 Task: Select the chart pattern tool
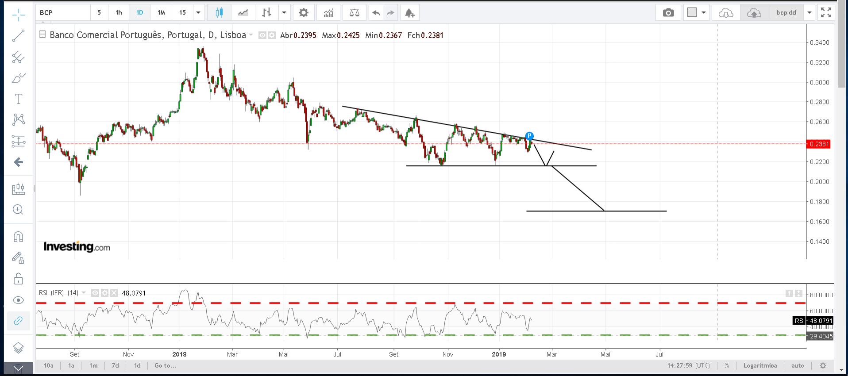point(19,119)
